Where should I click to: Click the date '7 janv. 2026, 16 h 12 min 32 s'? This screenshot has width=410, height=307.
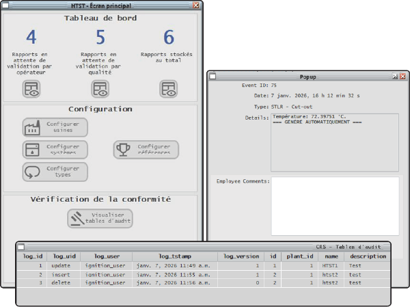315,96
